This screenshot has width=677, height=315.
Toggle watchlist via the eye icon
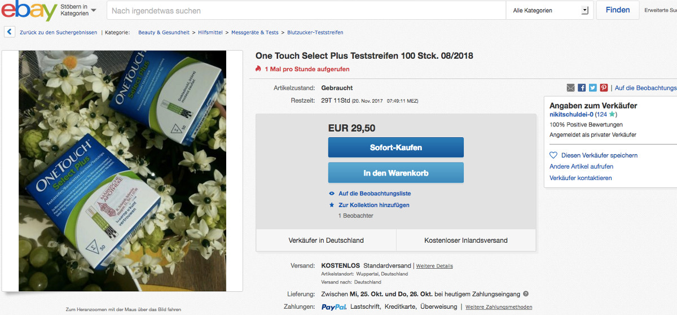point(332,194)
